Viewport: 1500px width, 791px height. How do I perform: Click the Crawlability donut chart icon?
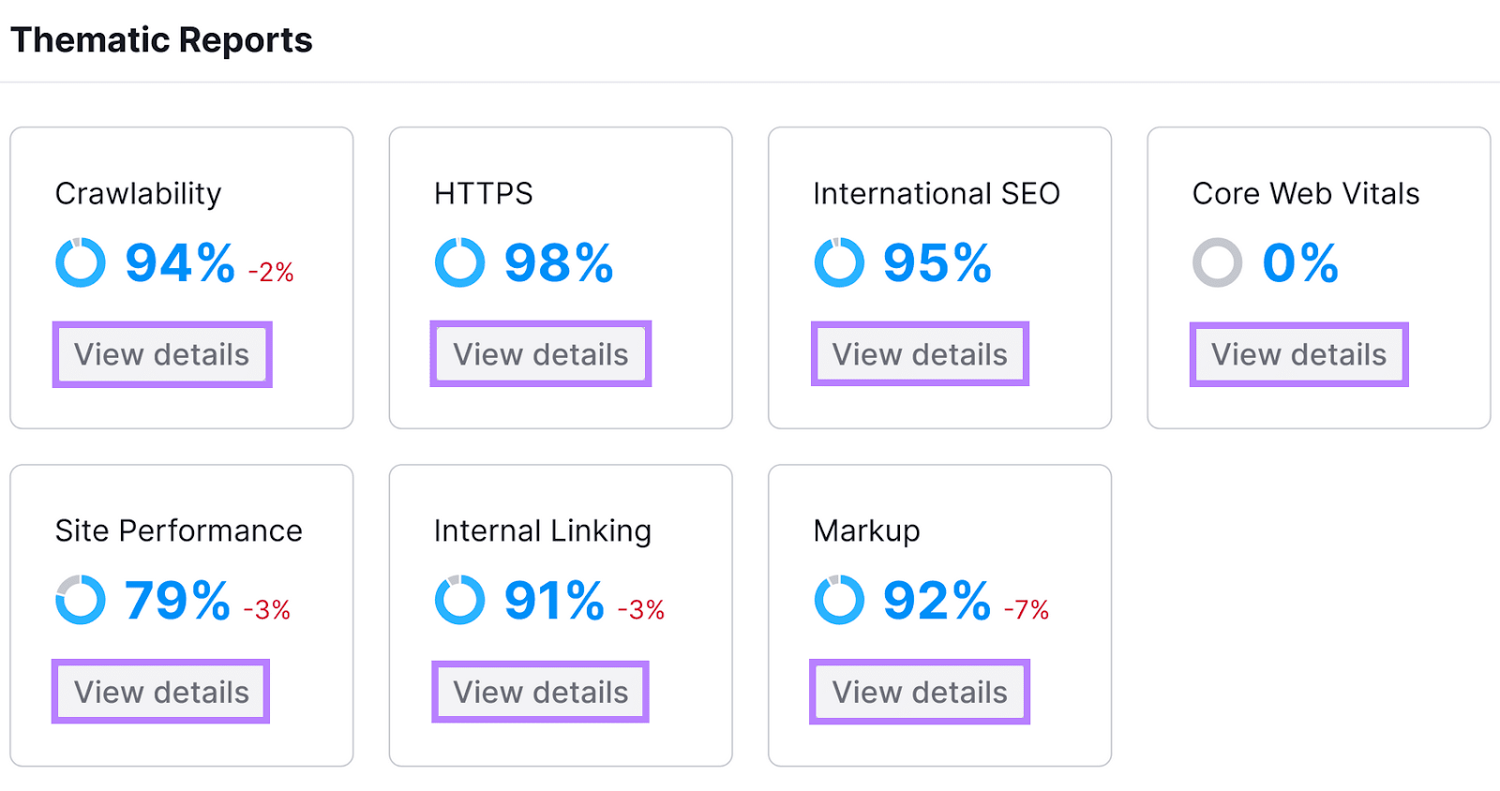click(x=81, y=262)
